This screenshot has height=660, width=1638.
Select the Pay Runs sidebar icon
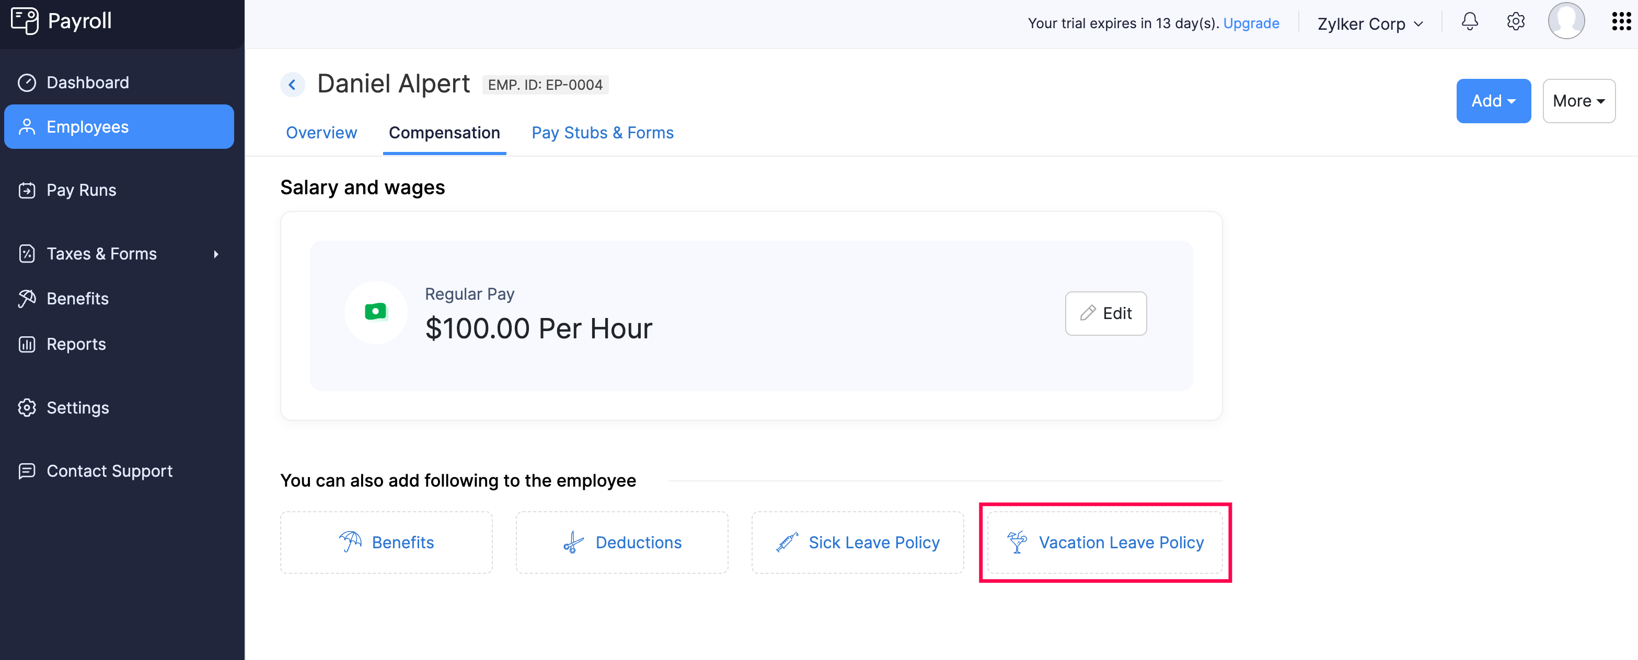click(27, 190)
